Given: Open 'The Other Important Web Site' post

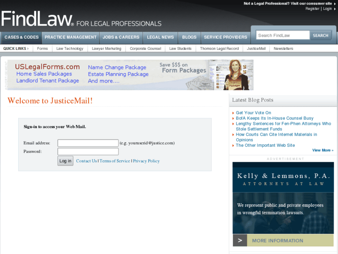Looking at the screenshot, I should (x=265, y=145).
